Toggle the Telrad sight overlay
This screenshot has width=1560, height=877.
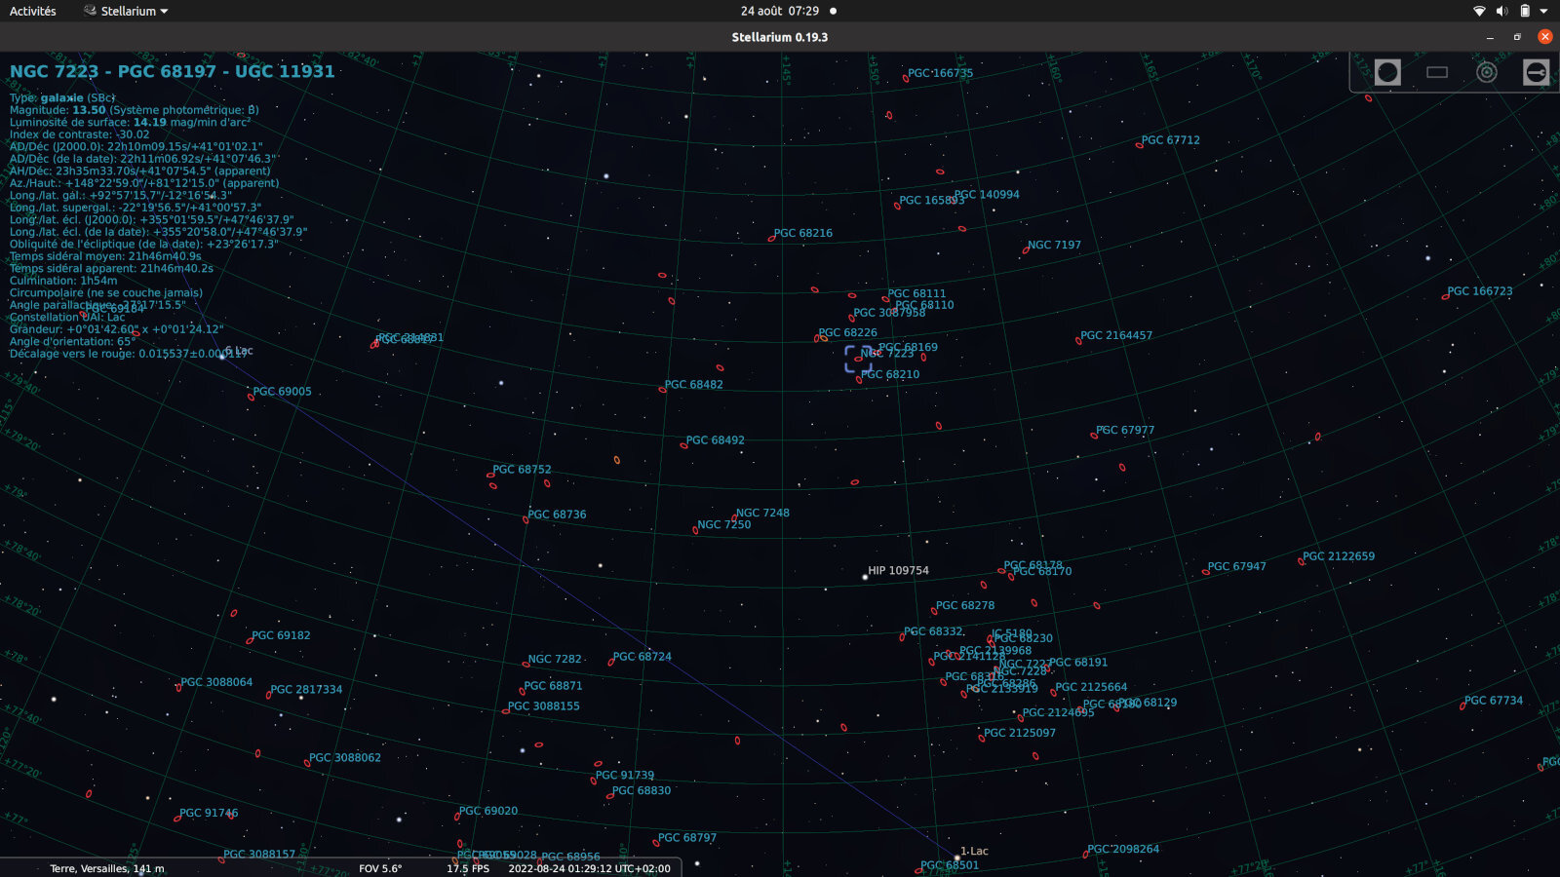[x=1486, y=72]
